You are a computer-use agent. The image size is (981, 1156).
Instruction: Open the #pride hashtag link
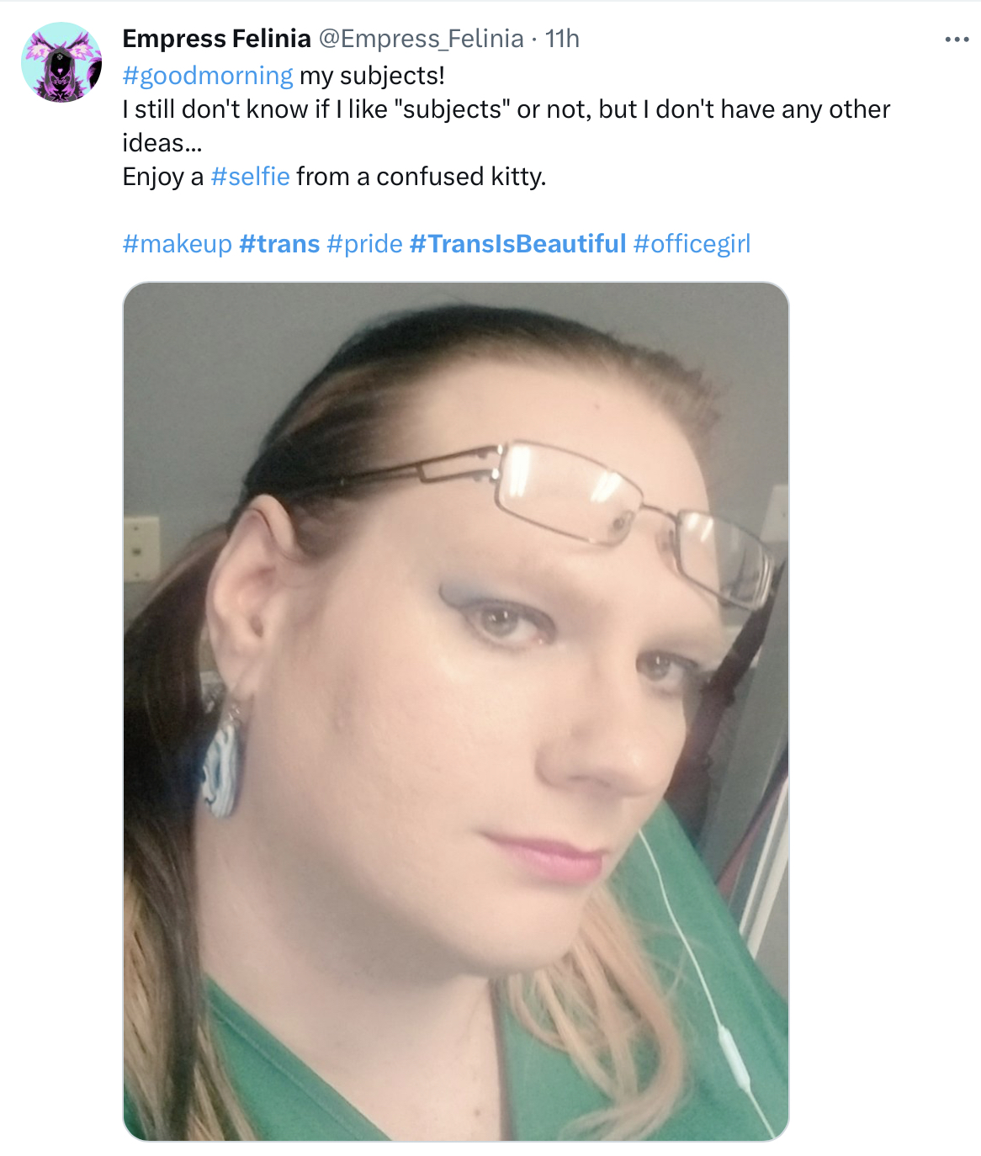[365, 244]
